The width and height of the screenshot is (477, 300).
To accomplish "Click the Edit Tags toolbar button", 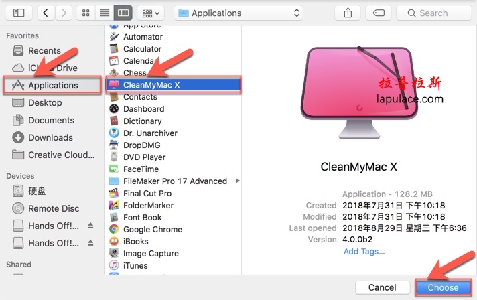I will click(x=379, y=13).
